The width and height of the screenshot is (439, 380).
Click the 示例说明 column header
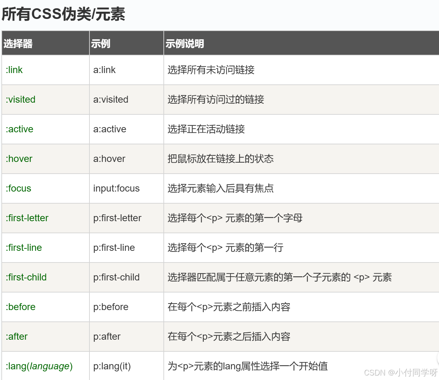[x=301, y=43]
